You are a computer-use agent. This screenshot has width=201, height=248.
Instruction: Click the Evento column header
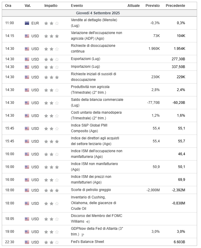pos(77,6)
